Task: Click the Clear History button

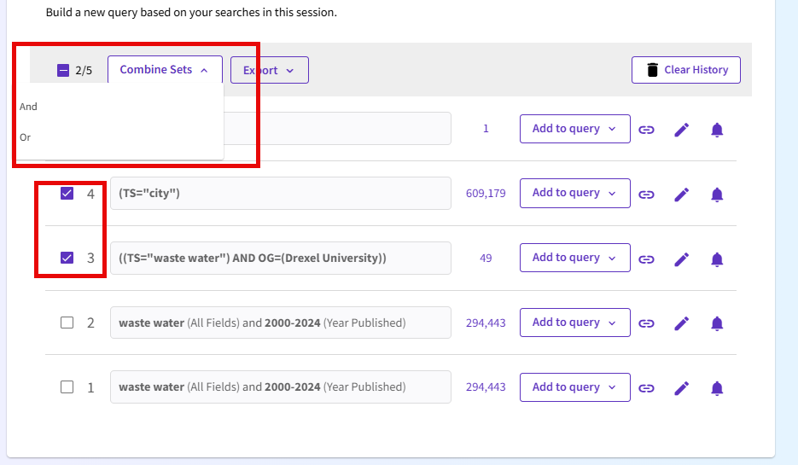Action: [x=685, y=70]
